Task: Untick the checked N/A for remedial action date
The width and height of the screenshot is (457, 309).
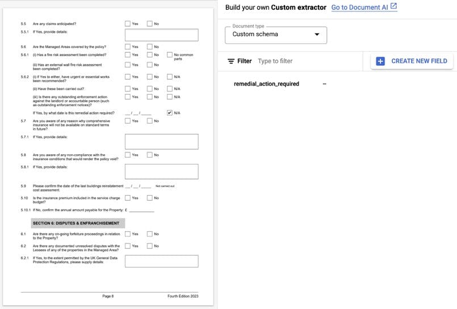Action: click(170, 113)
